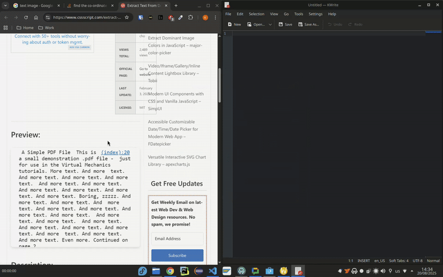Open the Tools menu in KWrite
This screenshot has height=277, width=443.
click(x=298, y=14)
